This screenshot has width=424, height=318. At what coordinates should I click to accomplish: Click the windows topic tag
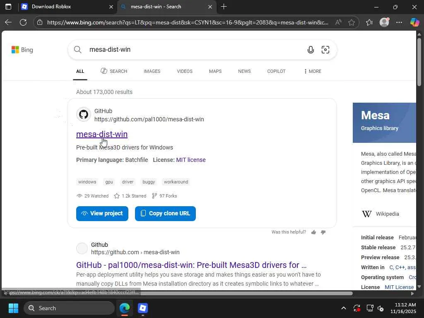point(87,182)
